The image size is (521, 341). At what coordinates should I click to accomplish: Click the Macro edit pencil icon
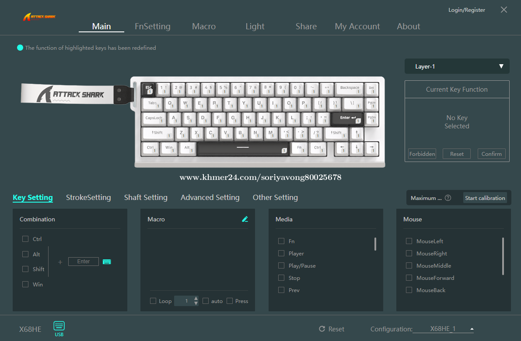tap(245, 219)
